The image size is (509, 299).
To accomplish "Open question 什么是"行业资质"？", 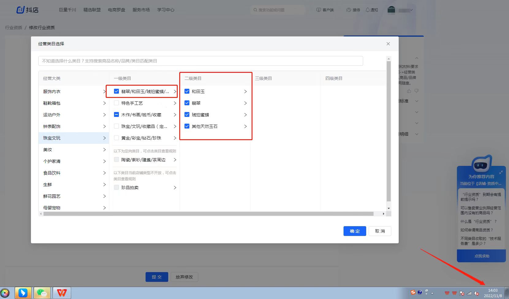I will 478,221.
